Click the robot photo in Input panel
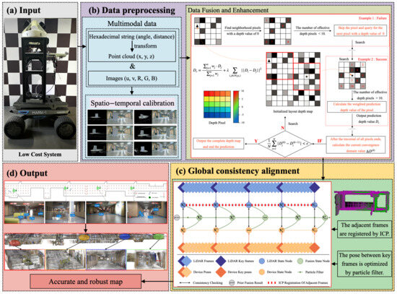This screenshot has height=294, width=397. coord(40,83)
